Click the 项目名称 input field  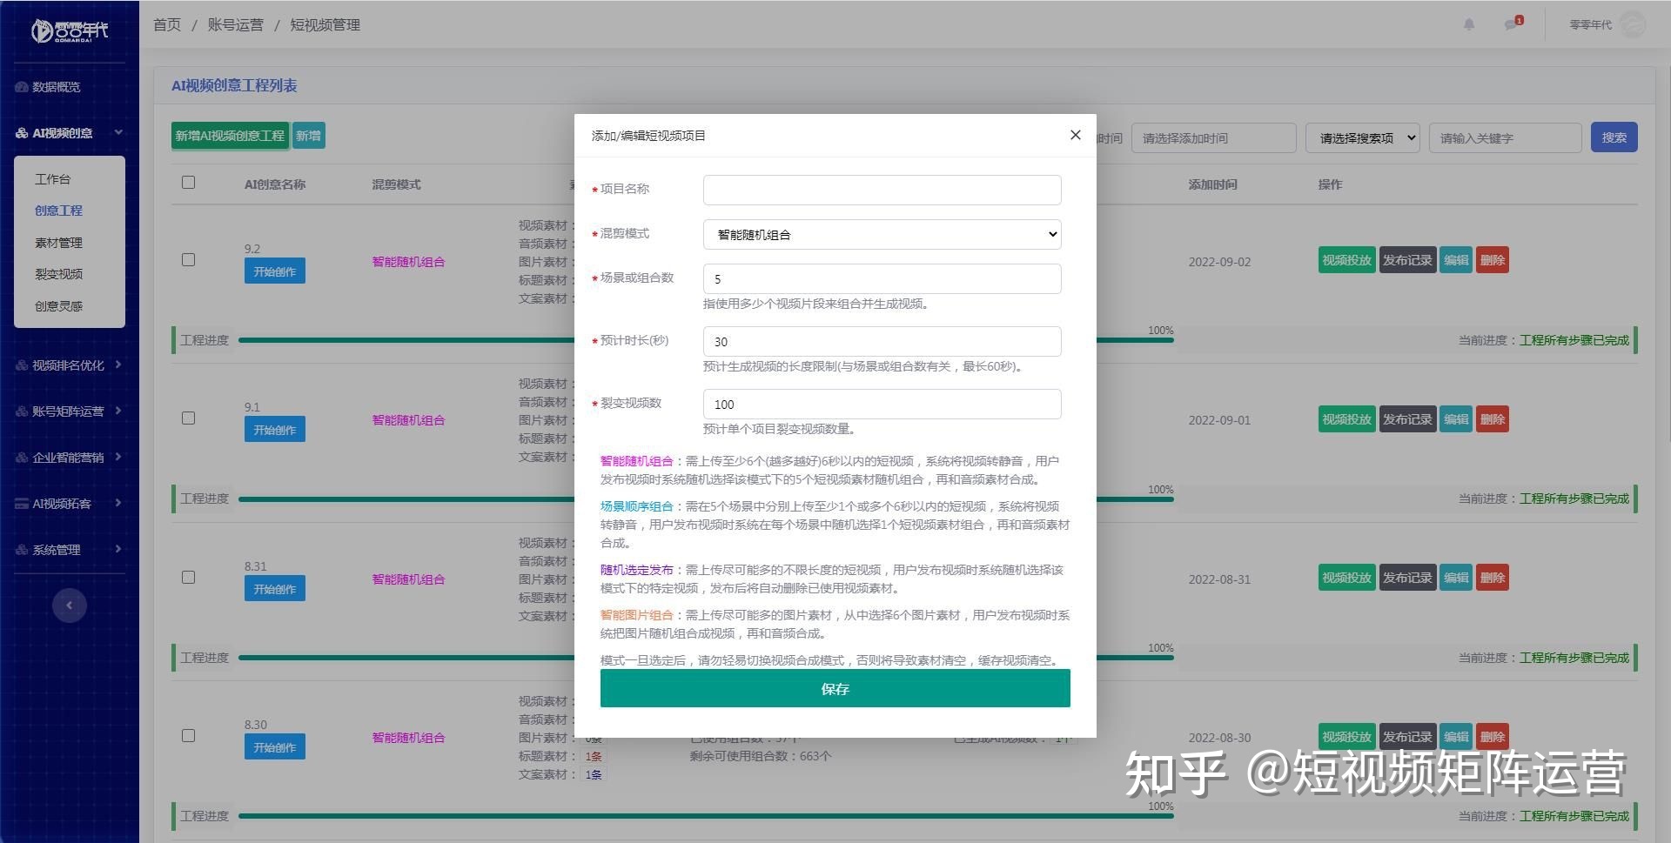click(882, 190)
